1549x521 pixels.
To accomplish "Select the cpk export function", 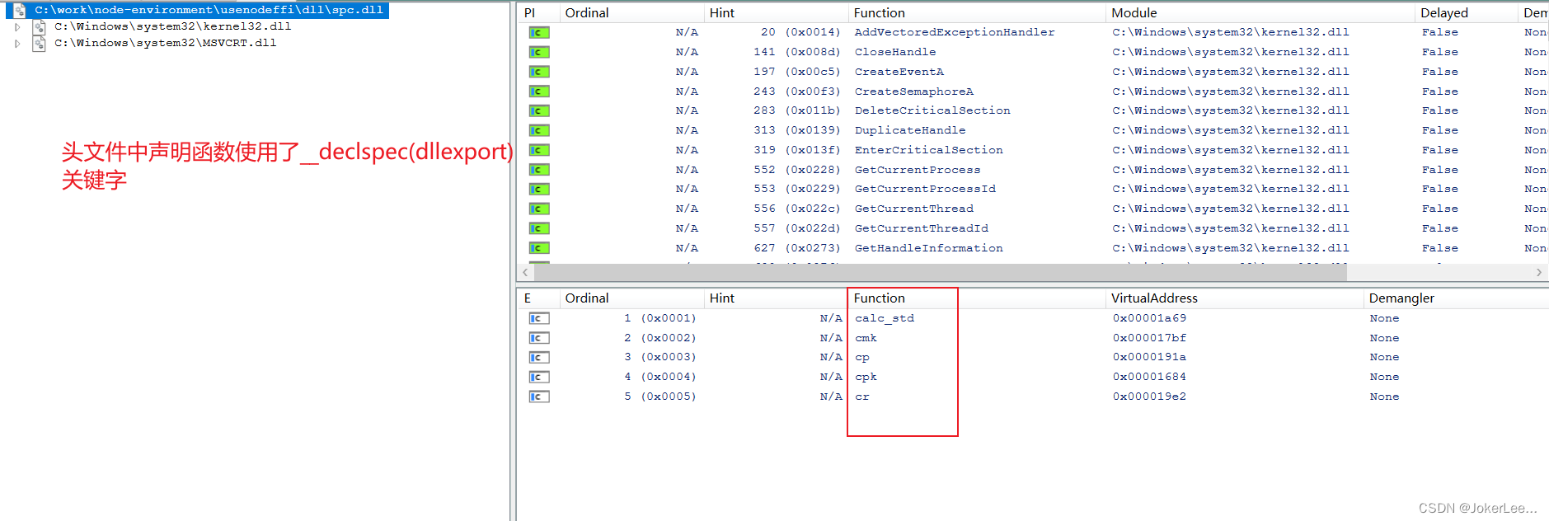I will 866,377.
